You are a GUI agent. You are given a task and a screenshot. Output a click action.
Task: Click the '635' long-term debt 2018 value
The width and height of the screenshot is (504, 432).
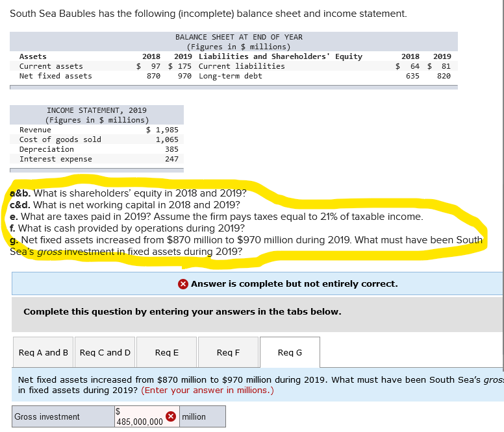click(x=412, y=76)
